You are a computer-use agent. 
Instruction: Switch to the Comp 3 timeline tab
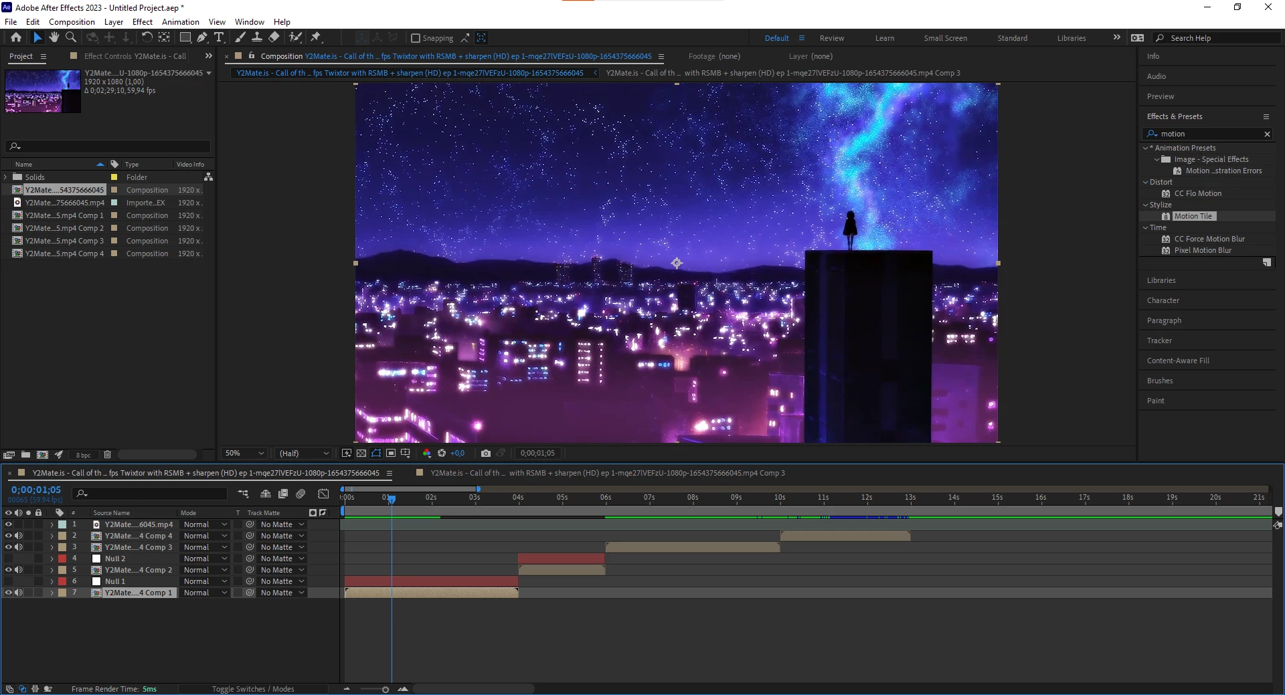point(608,473)
